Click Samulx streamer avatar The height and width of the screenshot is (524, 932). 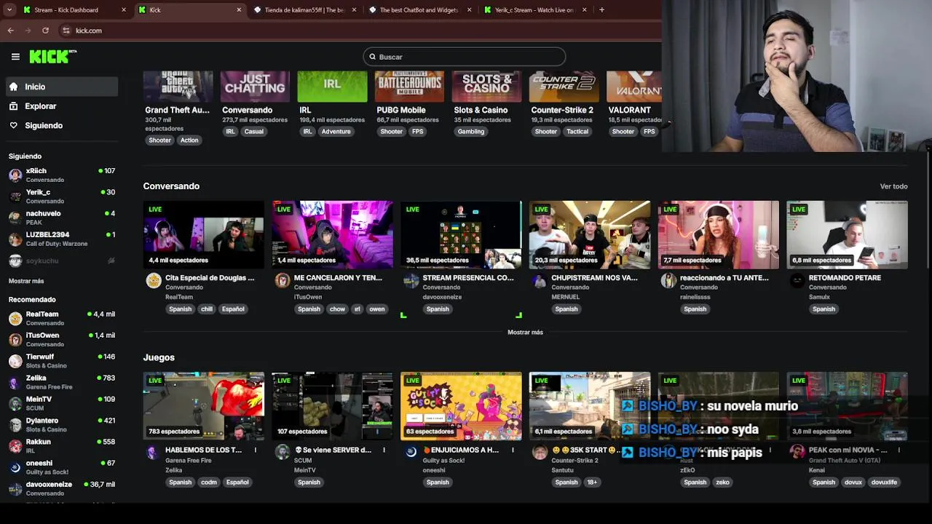pyautogui.click(x=797, y=281)
